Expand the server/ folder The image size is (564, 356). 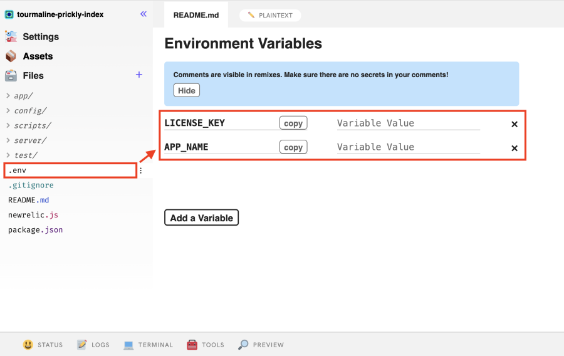(x=30, y=140)
